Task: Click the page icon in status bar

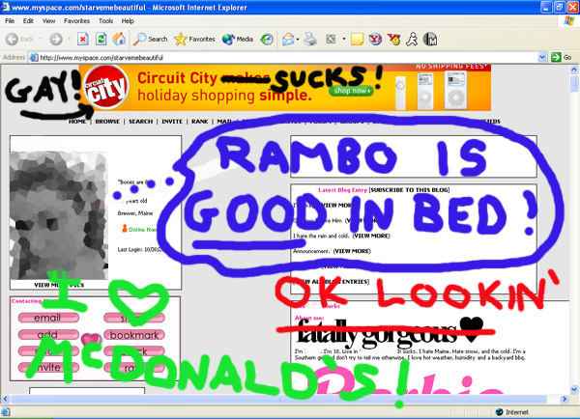Action: (x=5, y=412)
